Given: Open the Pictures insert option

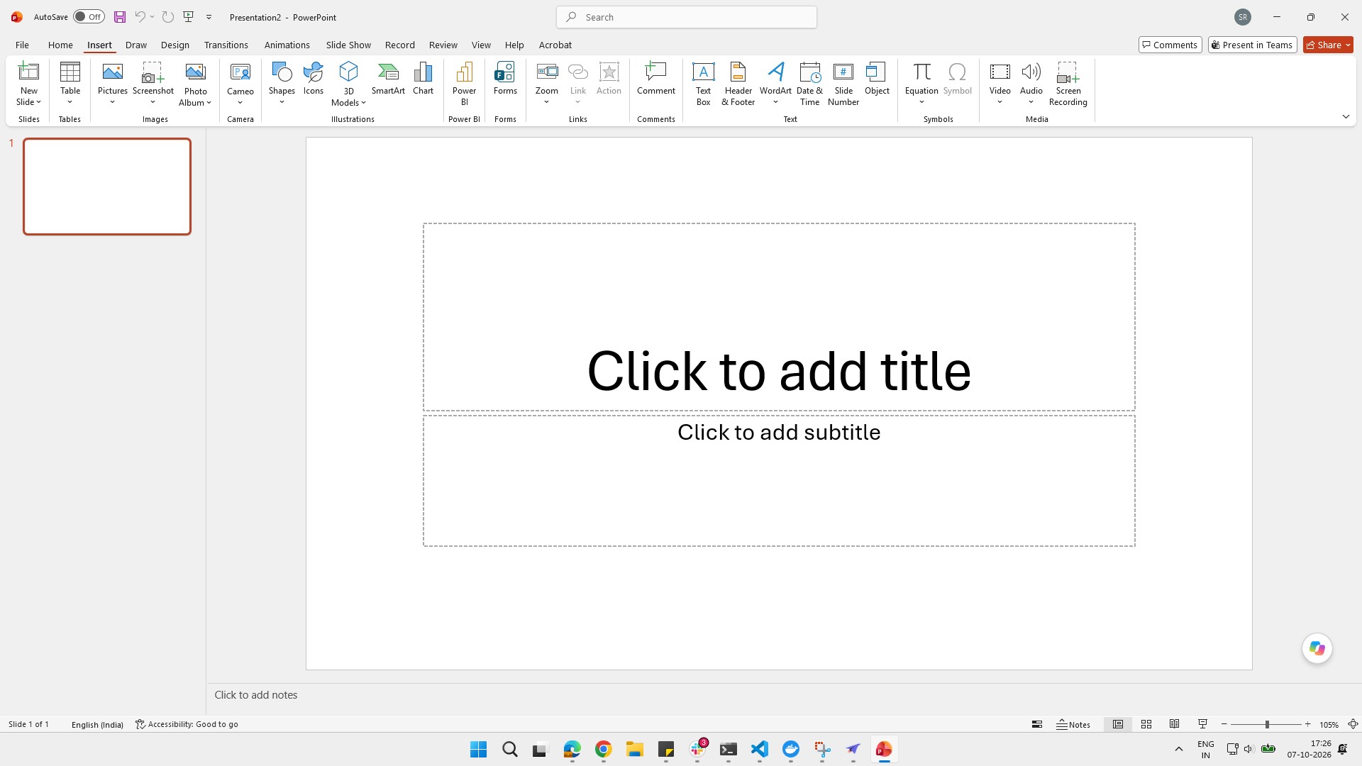Looking at the screenshot, I should pos(112,83).
